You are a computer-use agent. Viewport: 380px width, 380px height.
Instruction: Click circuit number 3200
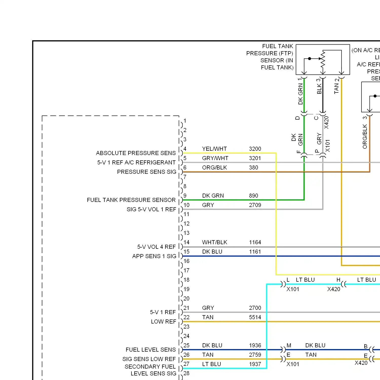255,149
